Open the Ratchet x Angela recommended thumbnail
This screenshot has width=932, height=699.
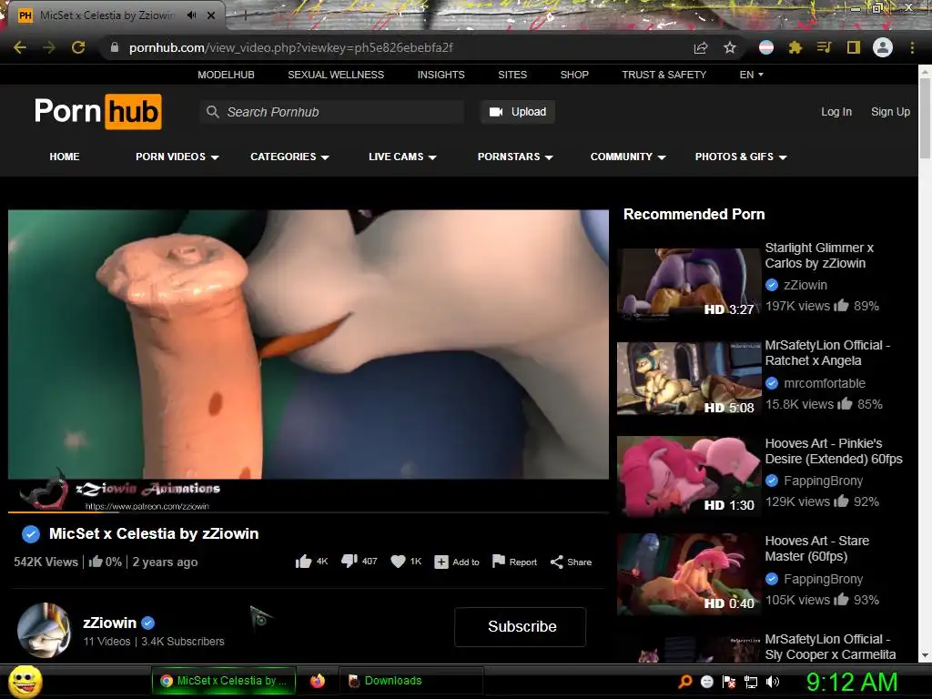click(x=688, y=379)
